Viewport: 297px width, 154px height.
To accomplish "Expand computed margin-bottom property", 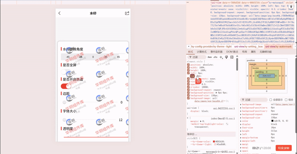I will coord(241,138).
